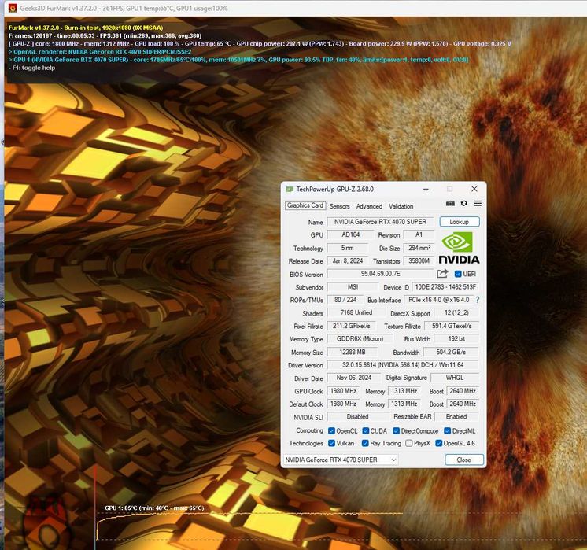Select the Graphics Card tab
This screenshot has height=550, width=587.
coord(305,205)
